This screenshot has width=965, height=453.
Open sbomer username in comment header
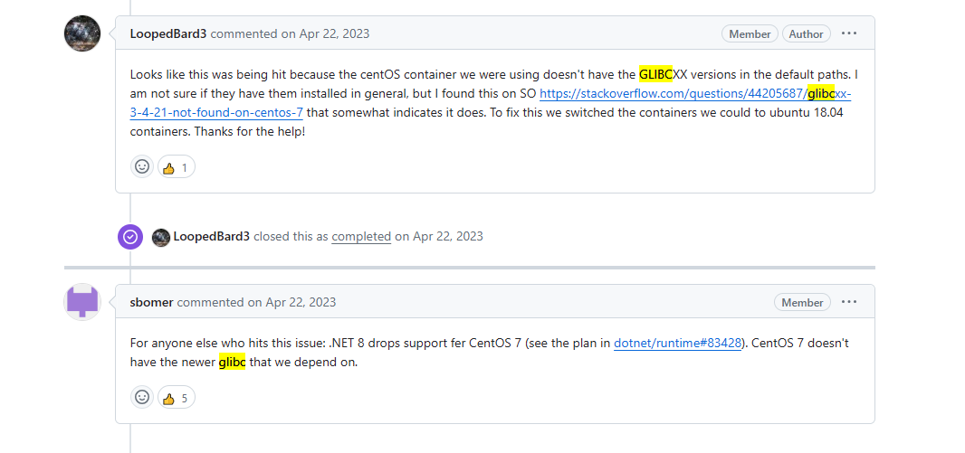[152, 302]
